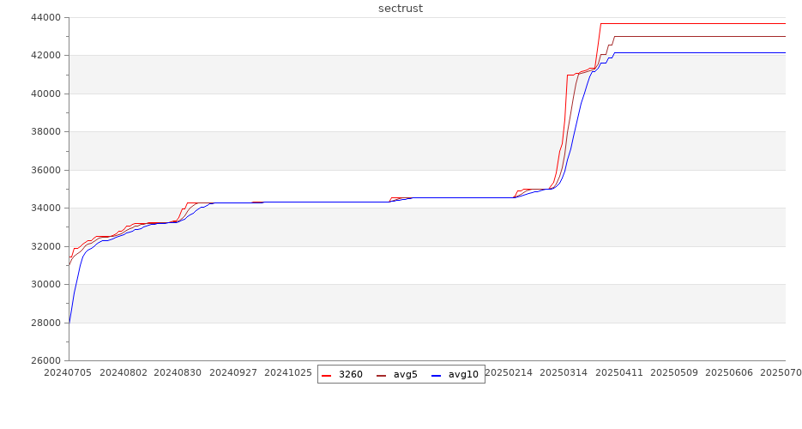
Task: Click the red 3260 legend line marker
Action: 326,375
